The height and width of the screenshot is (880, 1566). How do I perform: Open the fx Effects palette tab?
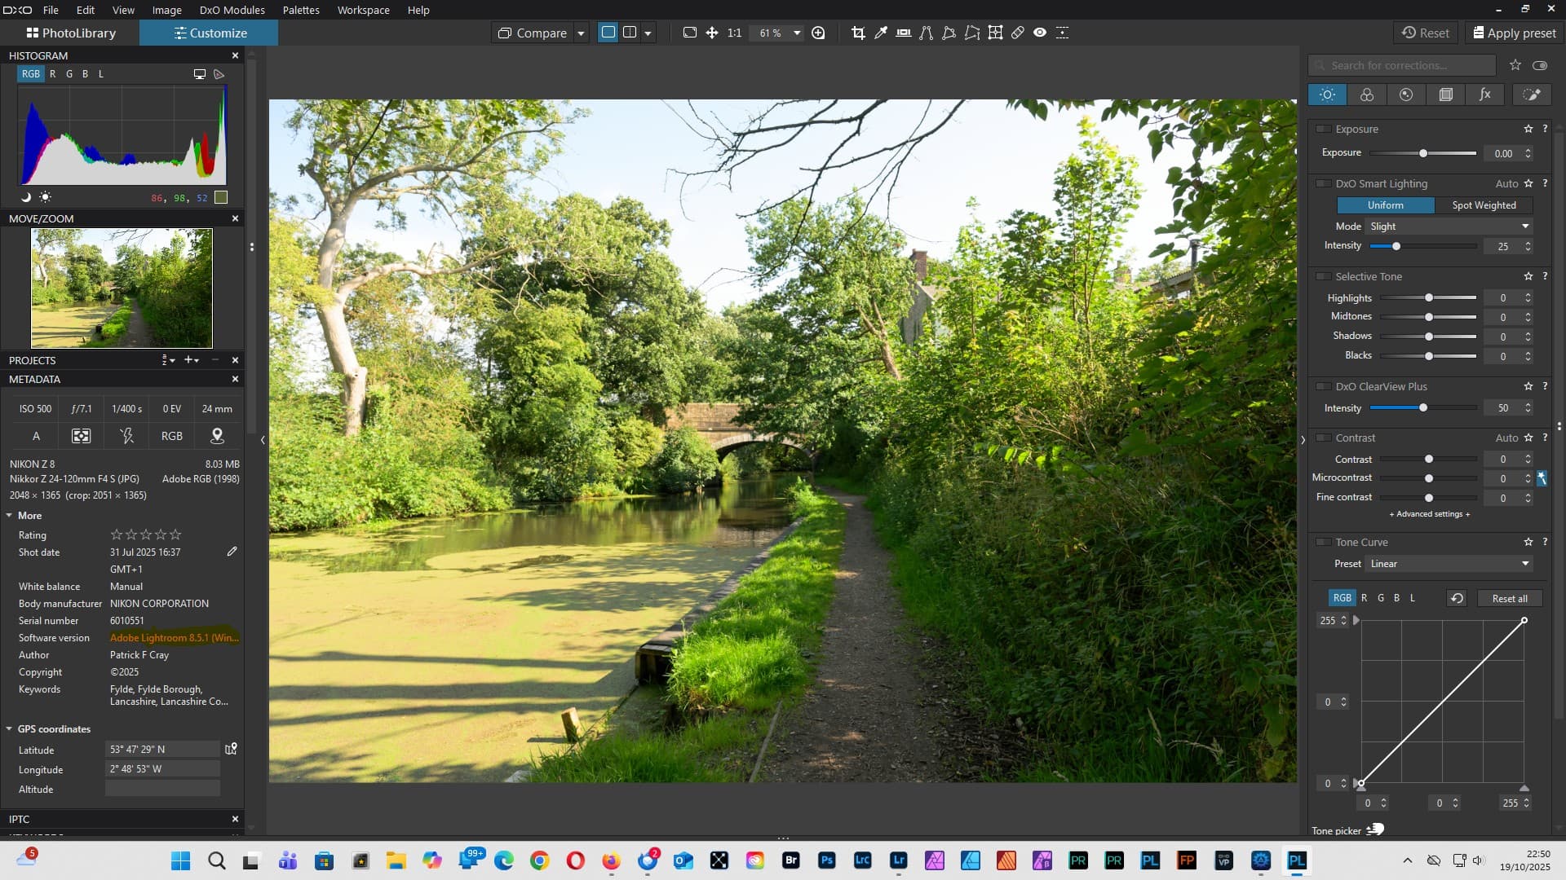pyautogui.click(x=1485, y=95)
